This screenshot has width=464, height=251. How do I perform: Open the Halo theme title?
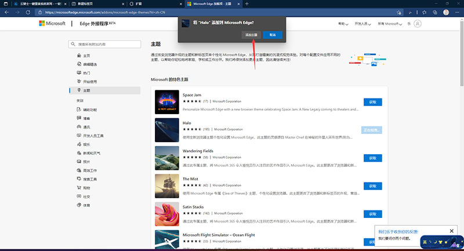pos(187,123)
